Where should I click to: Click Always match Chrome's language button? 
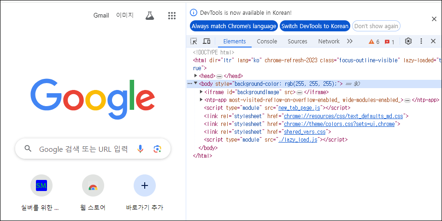pos(234,26)
